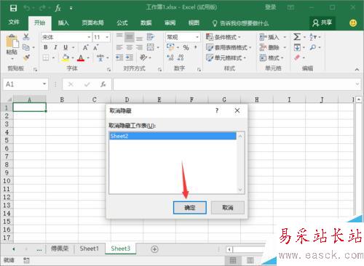Switch to the 公式 ribbon tab

click(122, 23)
